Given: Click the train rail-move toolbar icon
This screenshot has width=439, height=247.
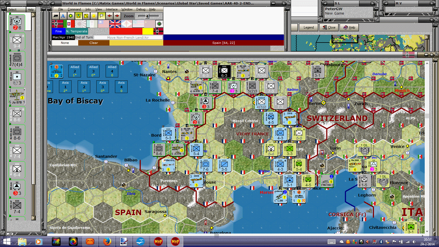Looking at the screenshot, I should pos(56,16).
